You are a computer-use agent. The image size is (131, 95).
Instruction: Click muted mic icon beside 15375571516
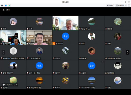80,88
